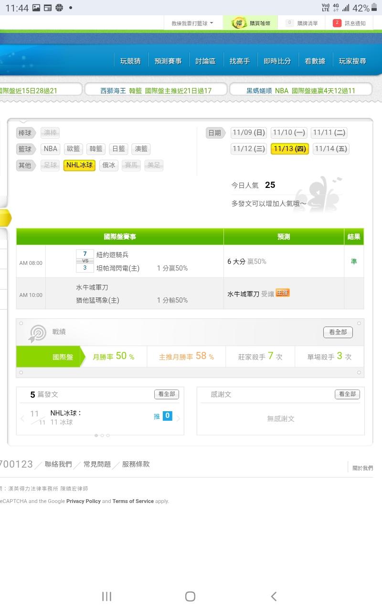
Task: Tap the 購牌清單 counter icon
Action: coord(289,23)
